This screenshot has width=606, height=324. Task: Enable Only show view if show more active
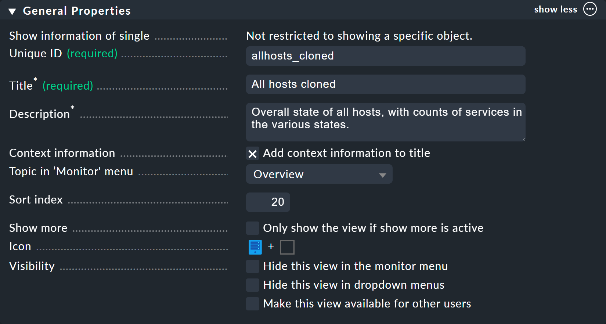coord(253,228)
